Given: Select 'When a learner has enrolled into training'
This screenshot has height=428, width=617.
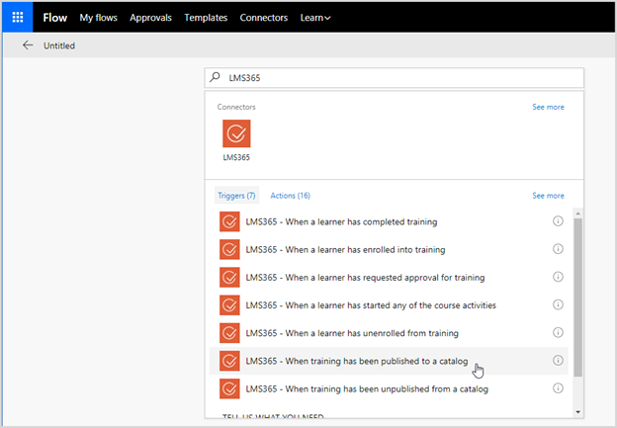Looking at the screenshot, I should click(x=389, y=249).
